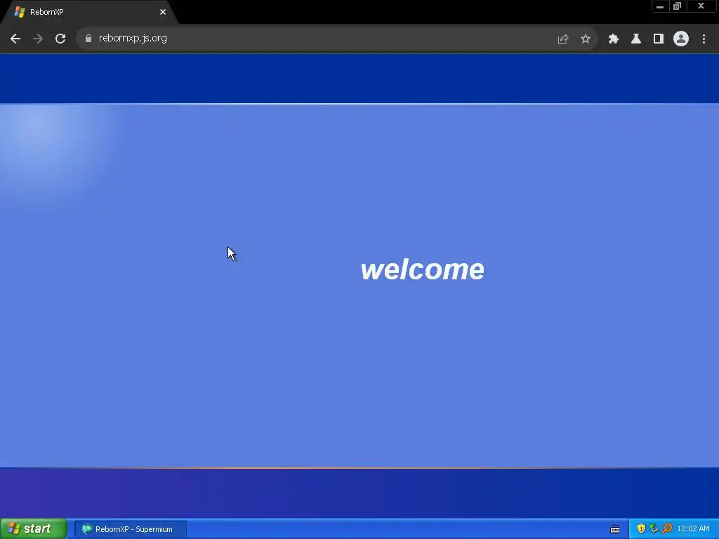Open the experiments flask icon
This screenshot has height=539, width=719.
tap(635, 39)
